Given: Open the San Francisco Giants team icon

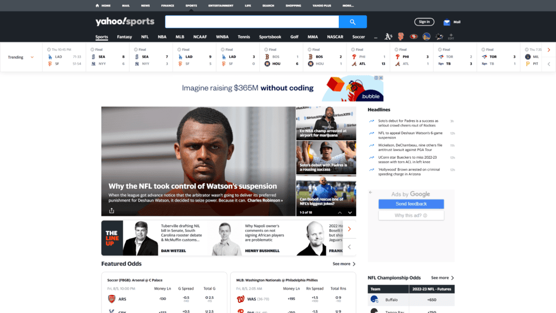Looking at the screenshot, I should 401,36.
